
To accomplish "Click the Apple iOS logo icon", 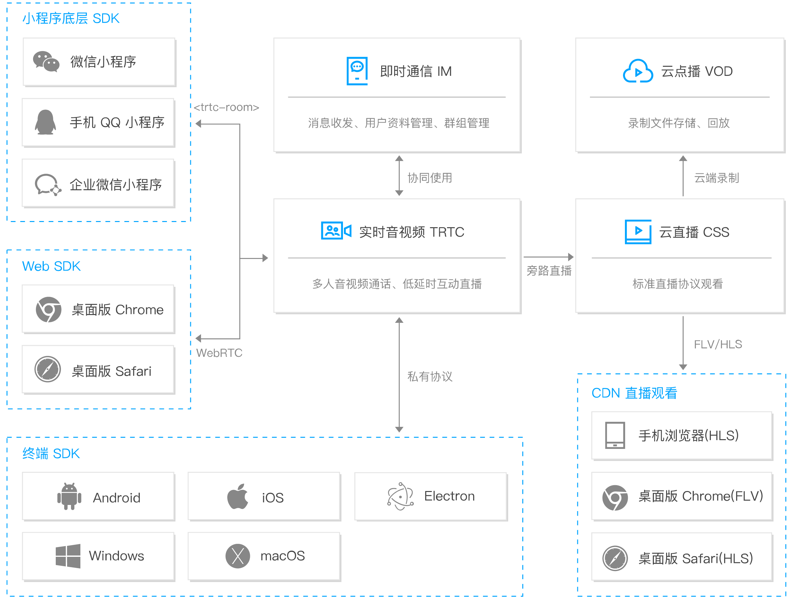I will click(238, 496).
